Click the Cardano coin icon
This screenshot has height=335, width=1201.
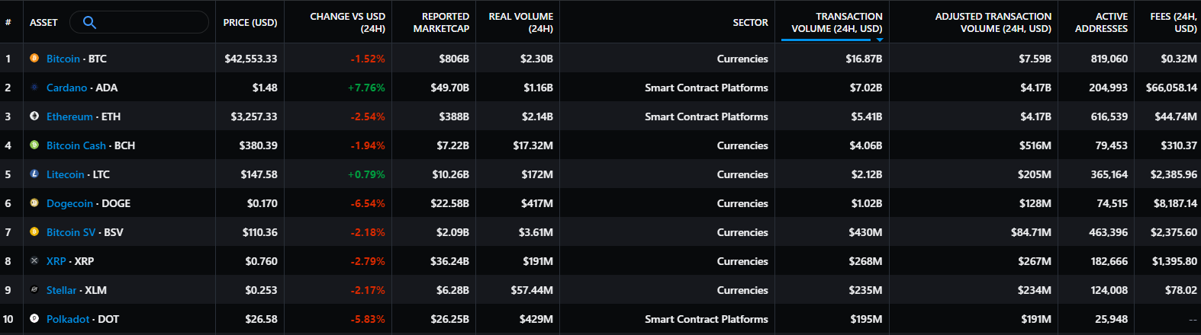(x=34, y=88)
